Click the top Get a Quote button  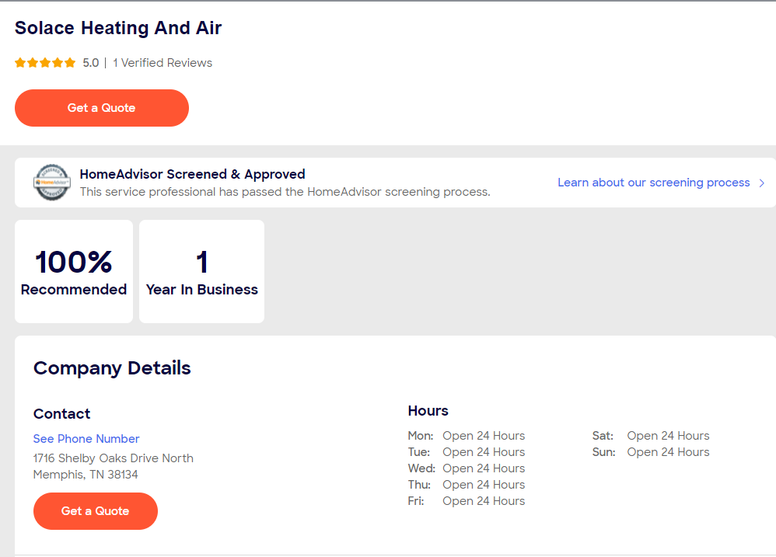101,108
